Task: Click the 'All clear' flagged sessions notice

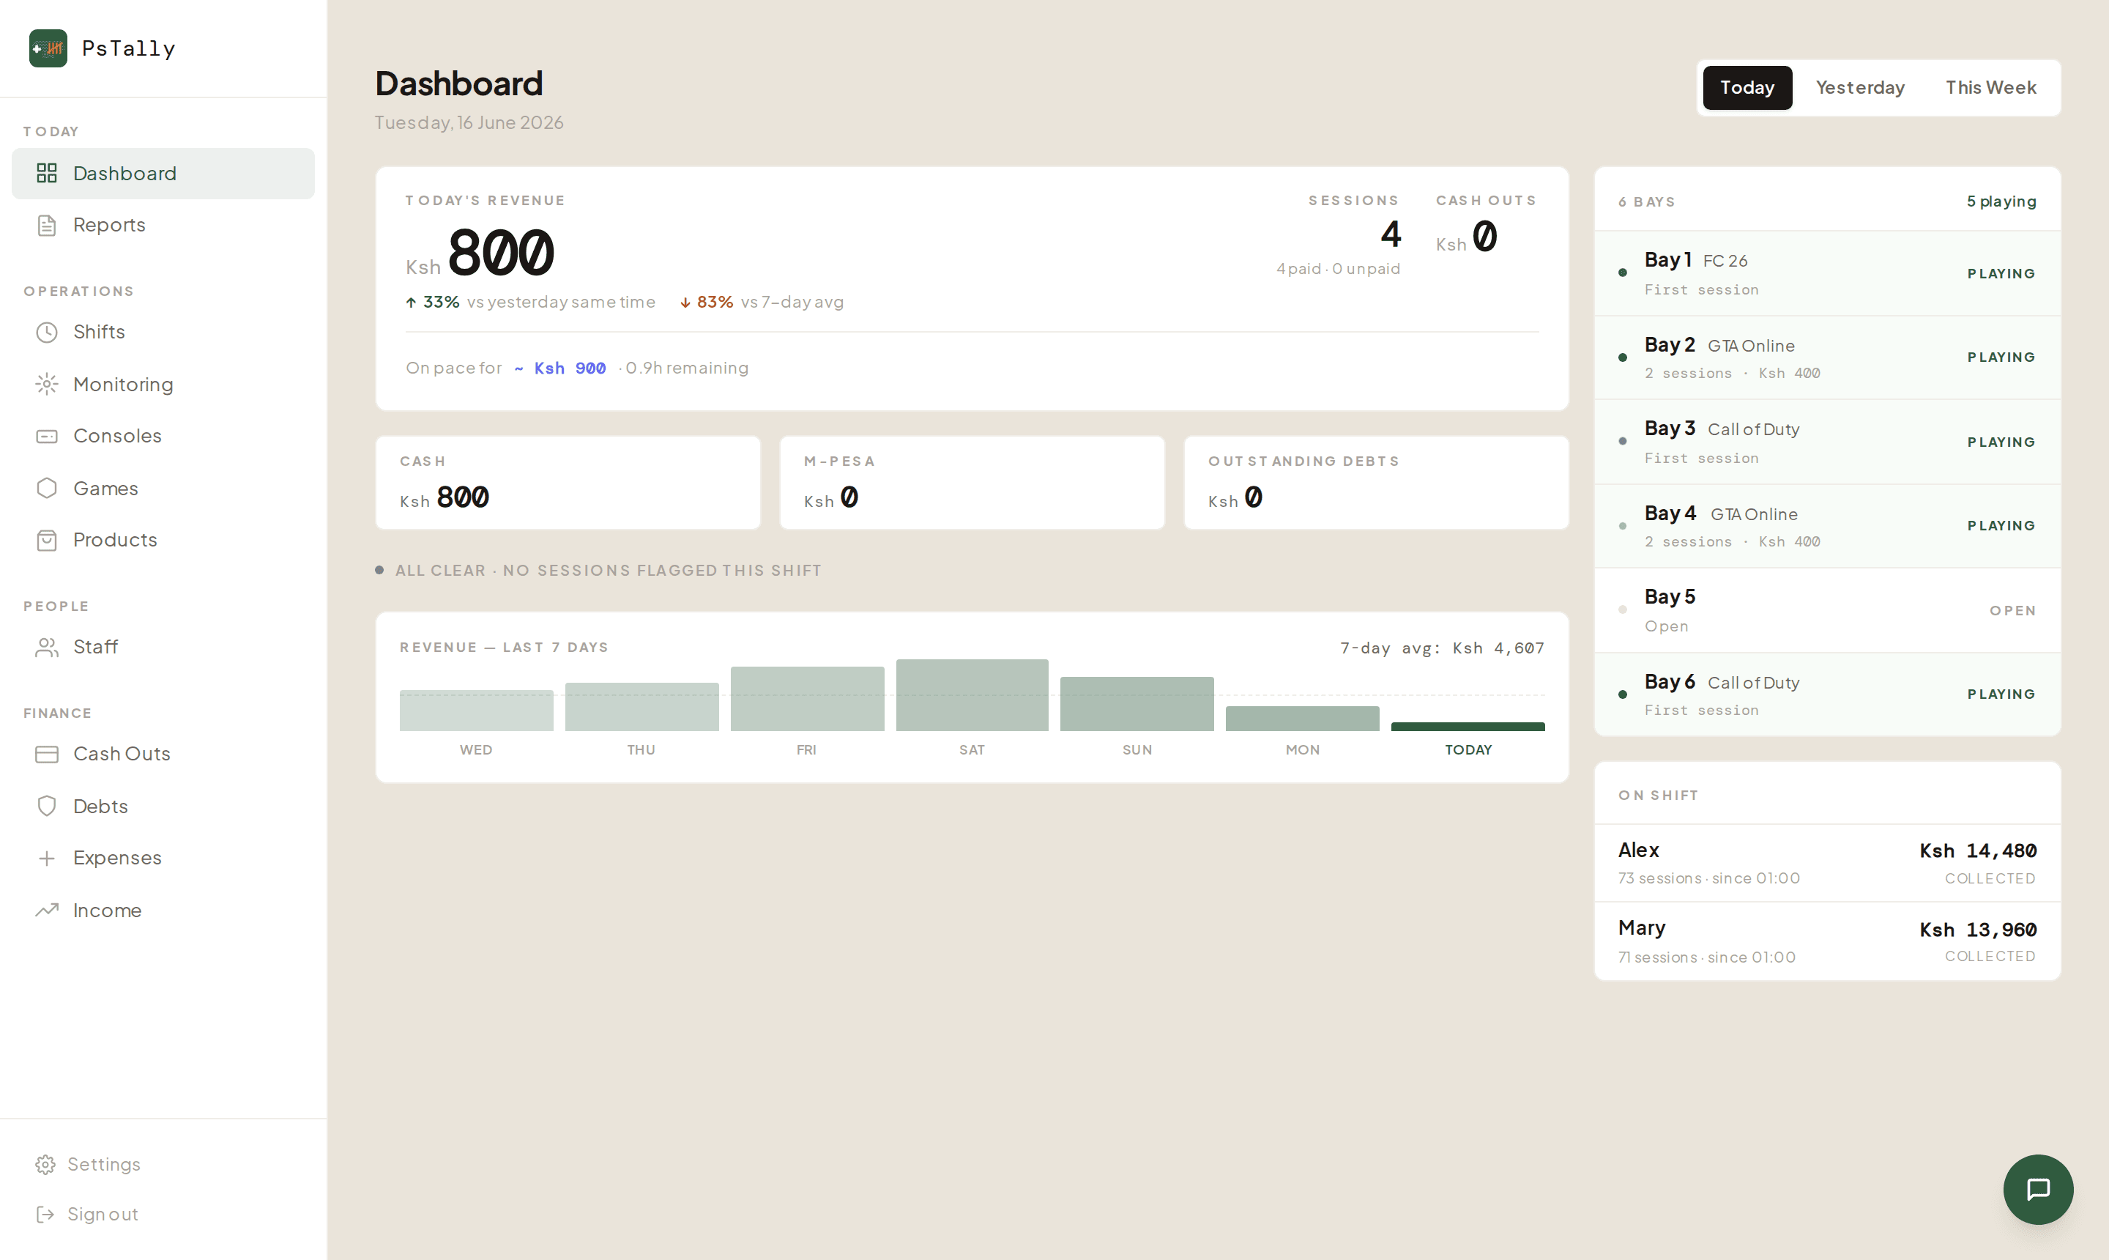Action: coord(598,571)
